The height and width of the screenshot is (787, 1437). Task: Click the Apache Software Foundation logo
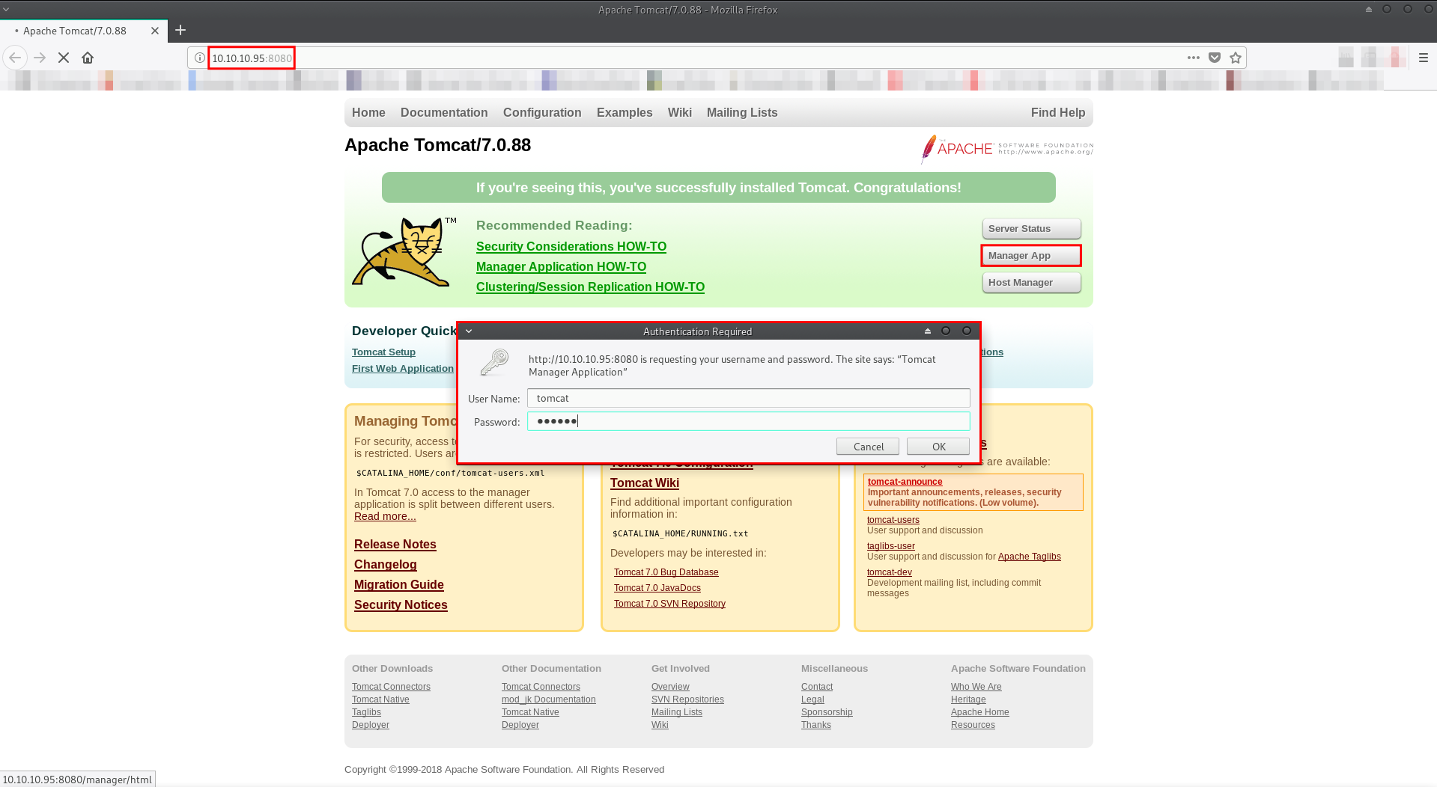click(1006, 148)
